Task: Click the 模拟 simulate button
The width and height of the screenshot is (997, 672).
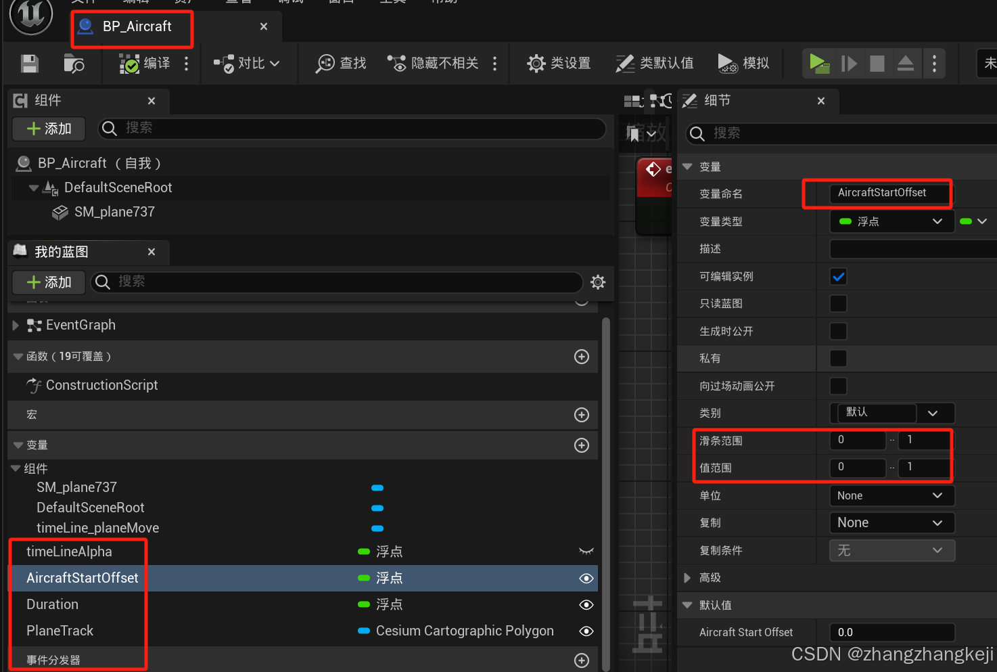Action: pyautogui.click(x=743, y=64)
